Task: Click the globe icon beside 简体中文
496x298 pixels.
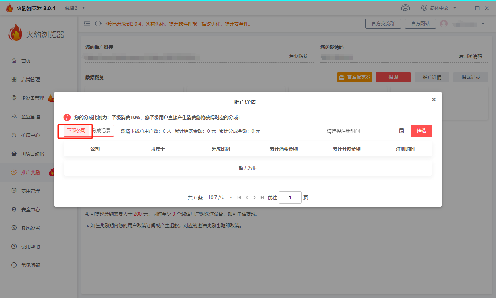Action: [424, 7]
